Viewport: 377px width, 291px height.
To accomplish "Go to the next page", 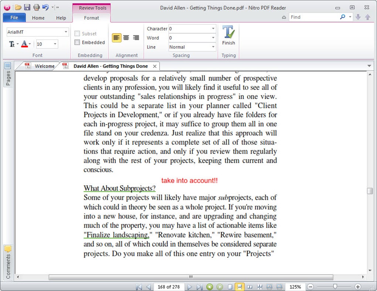I will click(190, 287).
